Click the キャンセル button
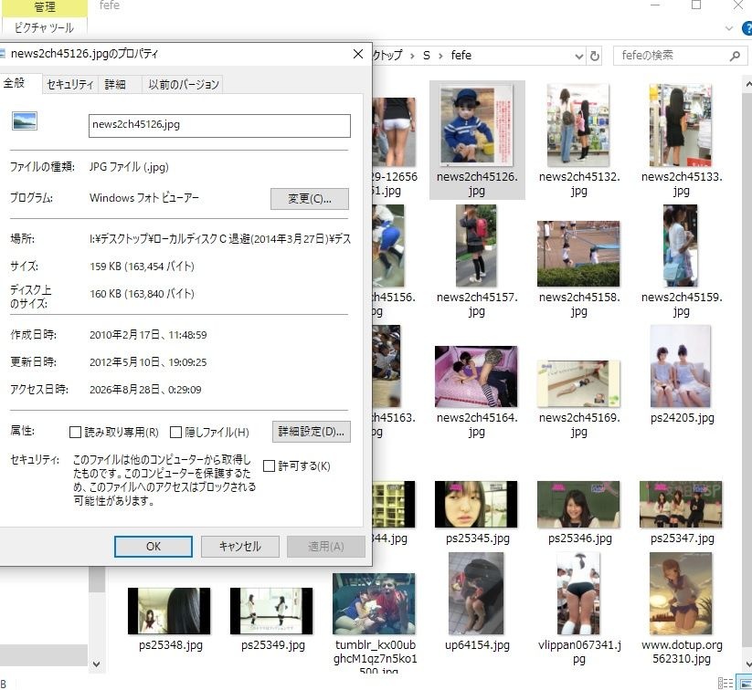This screenshot has height=690, width=752. coord(239,546)
